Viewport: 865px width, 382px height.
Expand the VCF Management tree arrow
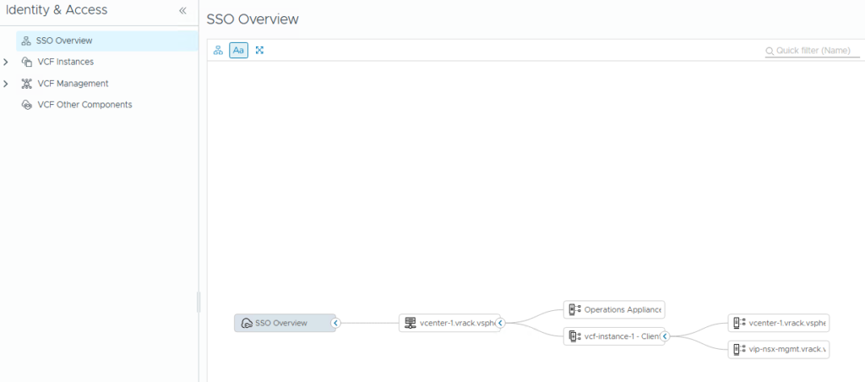point(7,84)
